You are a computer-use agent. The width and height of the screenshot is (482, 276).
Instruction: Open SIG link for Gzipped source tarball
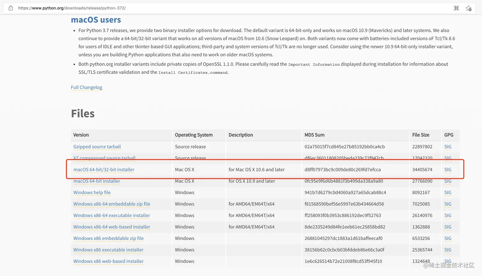pyautogui.click(x=448, y=147)
